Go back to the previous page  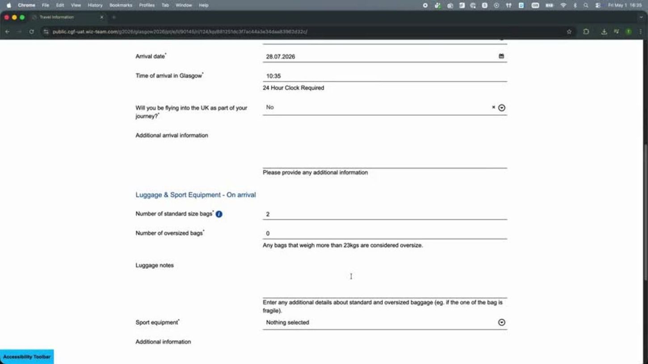pos(8,32)
